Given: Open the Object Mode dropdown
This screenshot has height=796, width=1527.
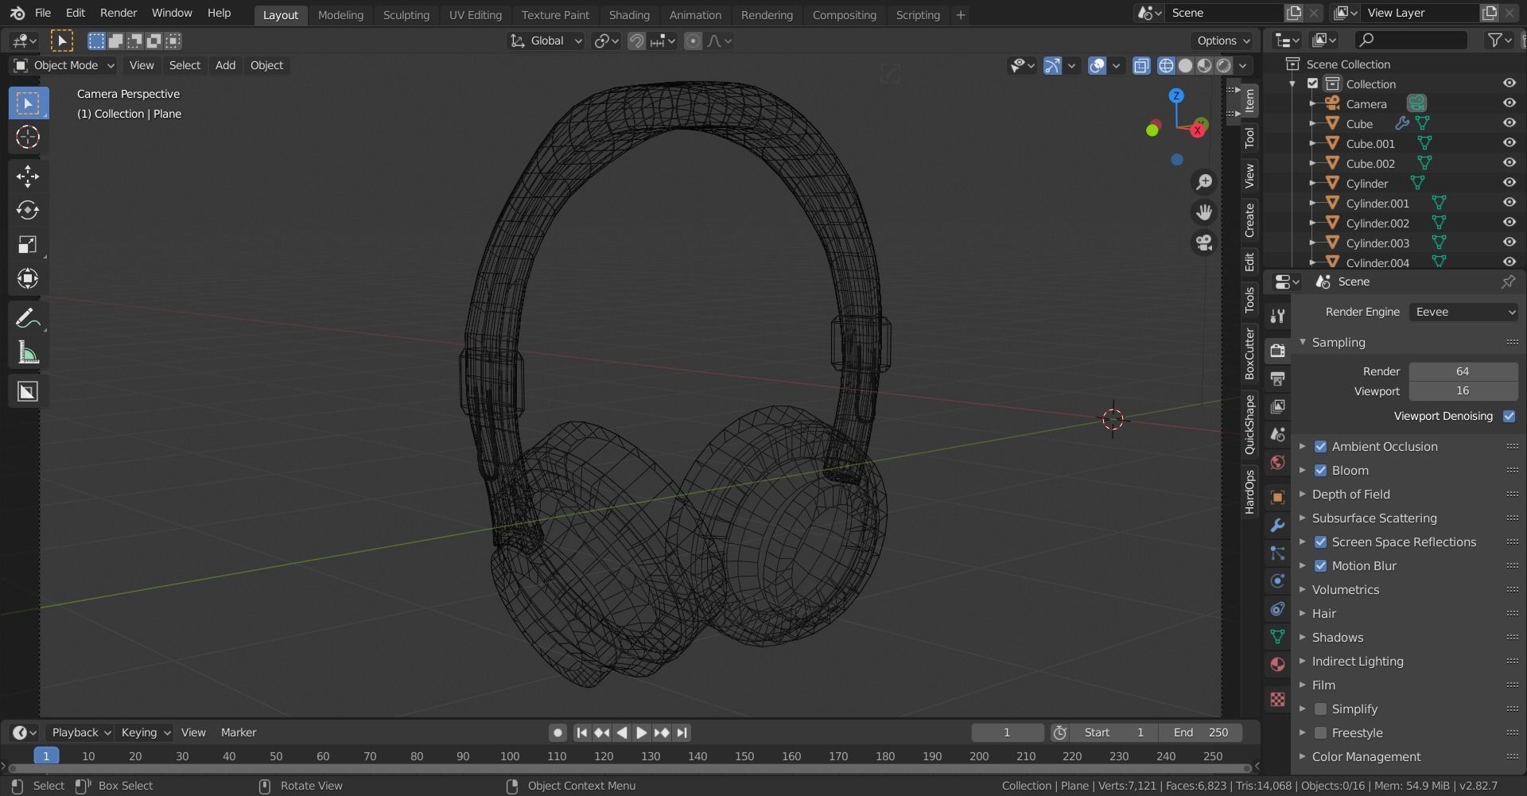Looking at the screenshot, I should [x=64, y=65].
